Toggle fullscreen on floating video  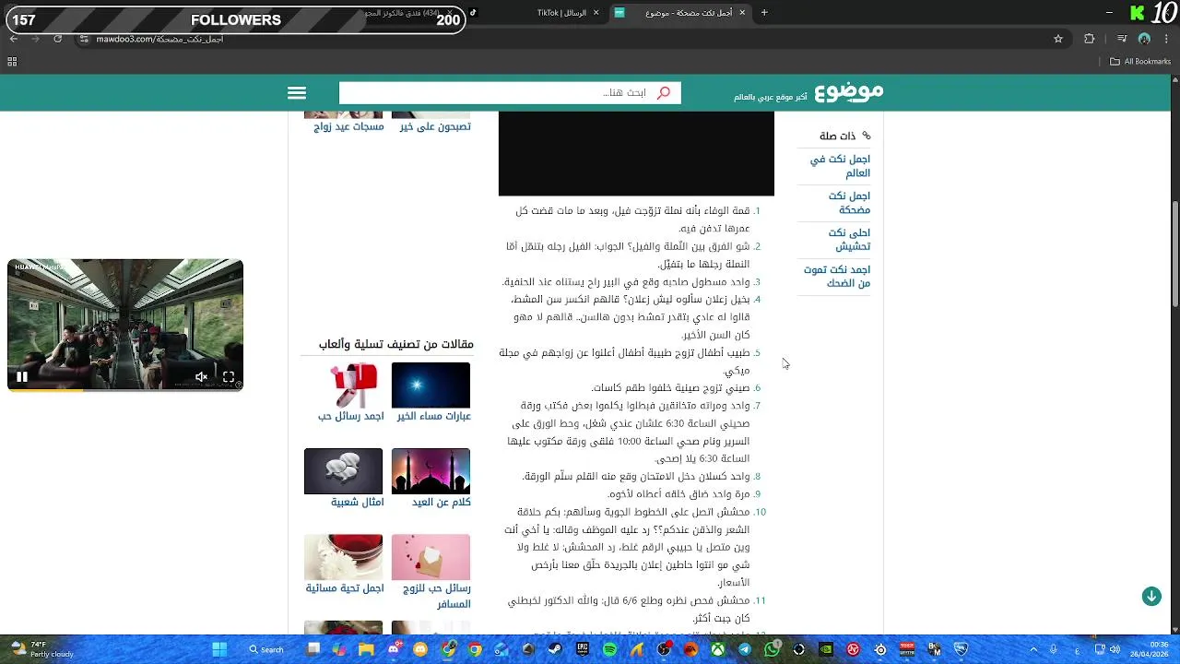[229, 376]
